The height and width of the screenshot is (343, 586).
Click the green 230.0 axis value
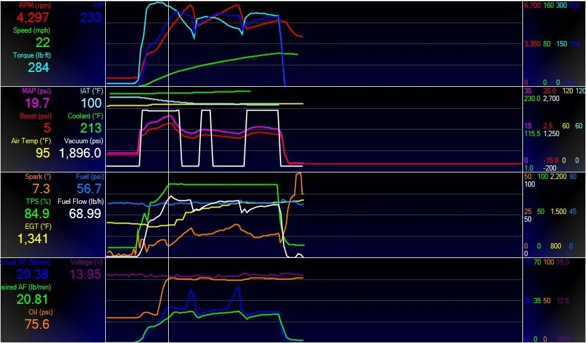pyautogui.click(x=532, y=99)
